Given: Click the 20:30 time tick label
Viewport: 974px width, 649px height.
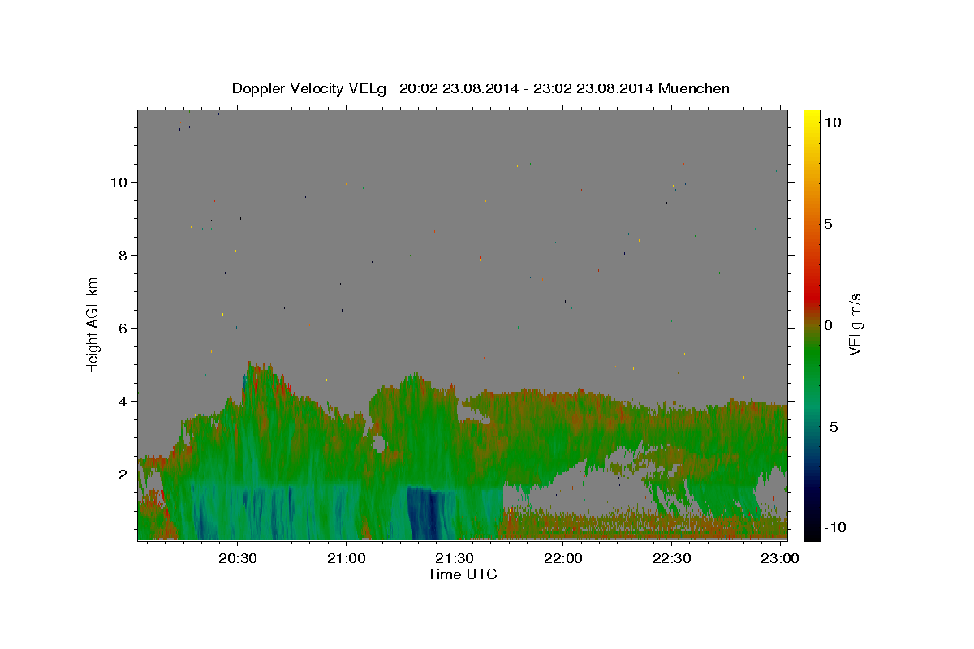Looking at the screenshot, I should coord(237,558).
